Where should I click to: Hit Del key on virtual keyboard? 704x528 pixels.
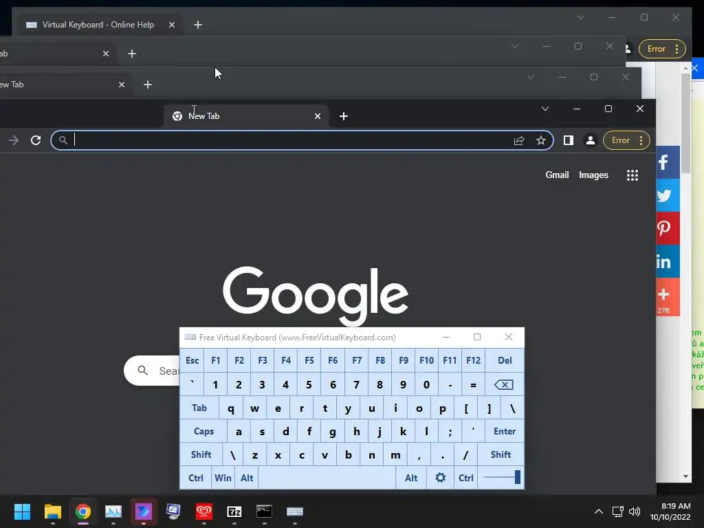[x=504, y=360]
